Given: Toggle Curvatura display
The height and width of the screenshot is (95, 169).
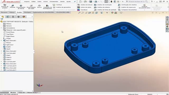Looking at the screenshot, I should pyautogui.click(x=82, y=10).
